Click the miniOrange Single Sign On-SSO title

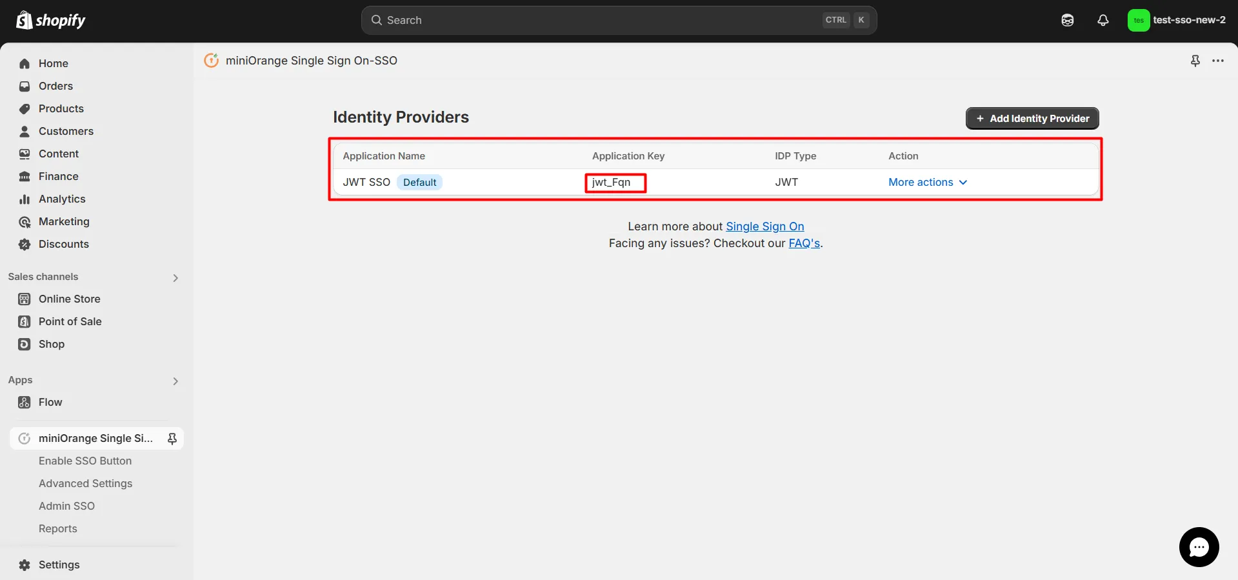(x=312, y=61)
